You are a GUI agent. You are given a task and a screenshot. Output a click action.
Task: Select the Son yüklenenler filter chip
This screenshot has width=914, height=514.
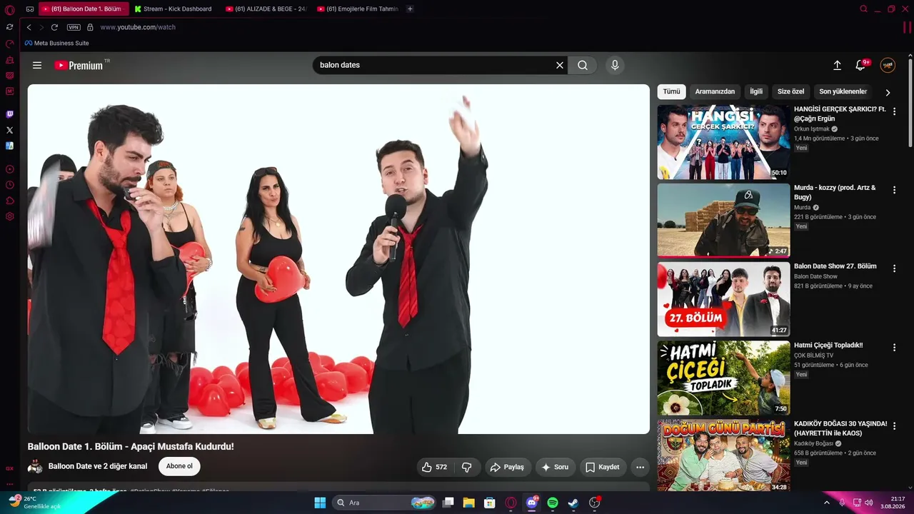coord(843,91)
